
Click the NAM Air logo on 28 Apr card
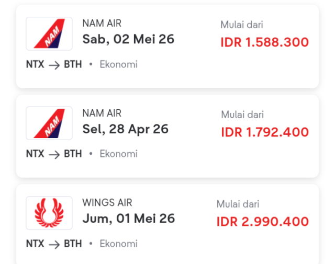click(x=49, y=123)
